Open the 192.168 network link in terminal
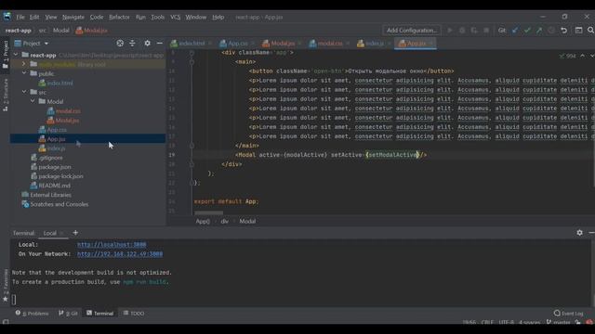Screen dimensions: 595x334 [x=120, y=253]
